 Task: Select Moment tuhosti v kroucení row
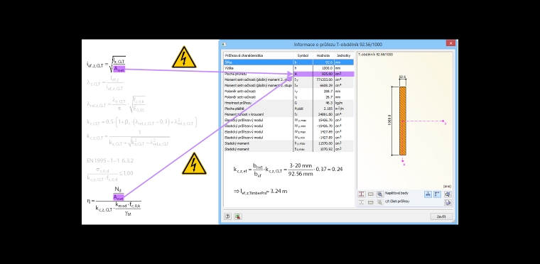(x=288, y=114)
